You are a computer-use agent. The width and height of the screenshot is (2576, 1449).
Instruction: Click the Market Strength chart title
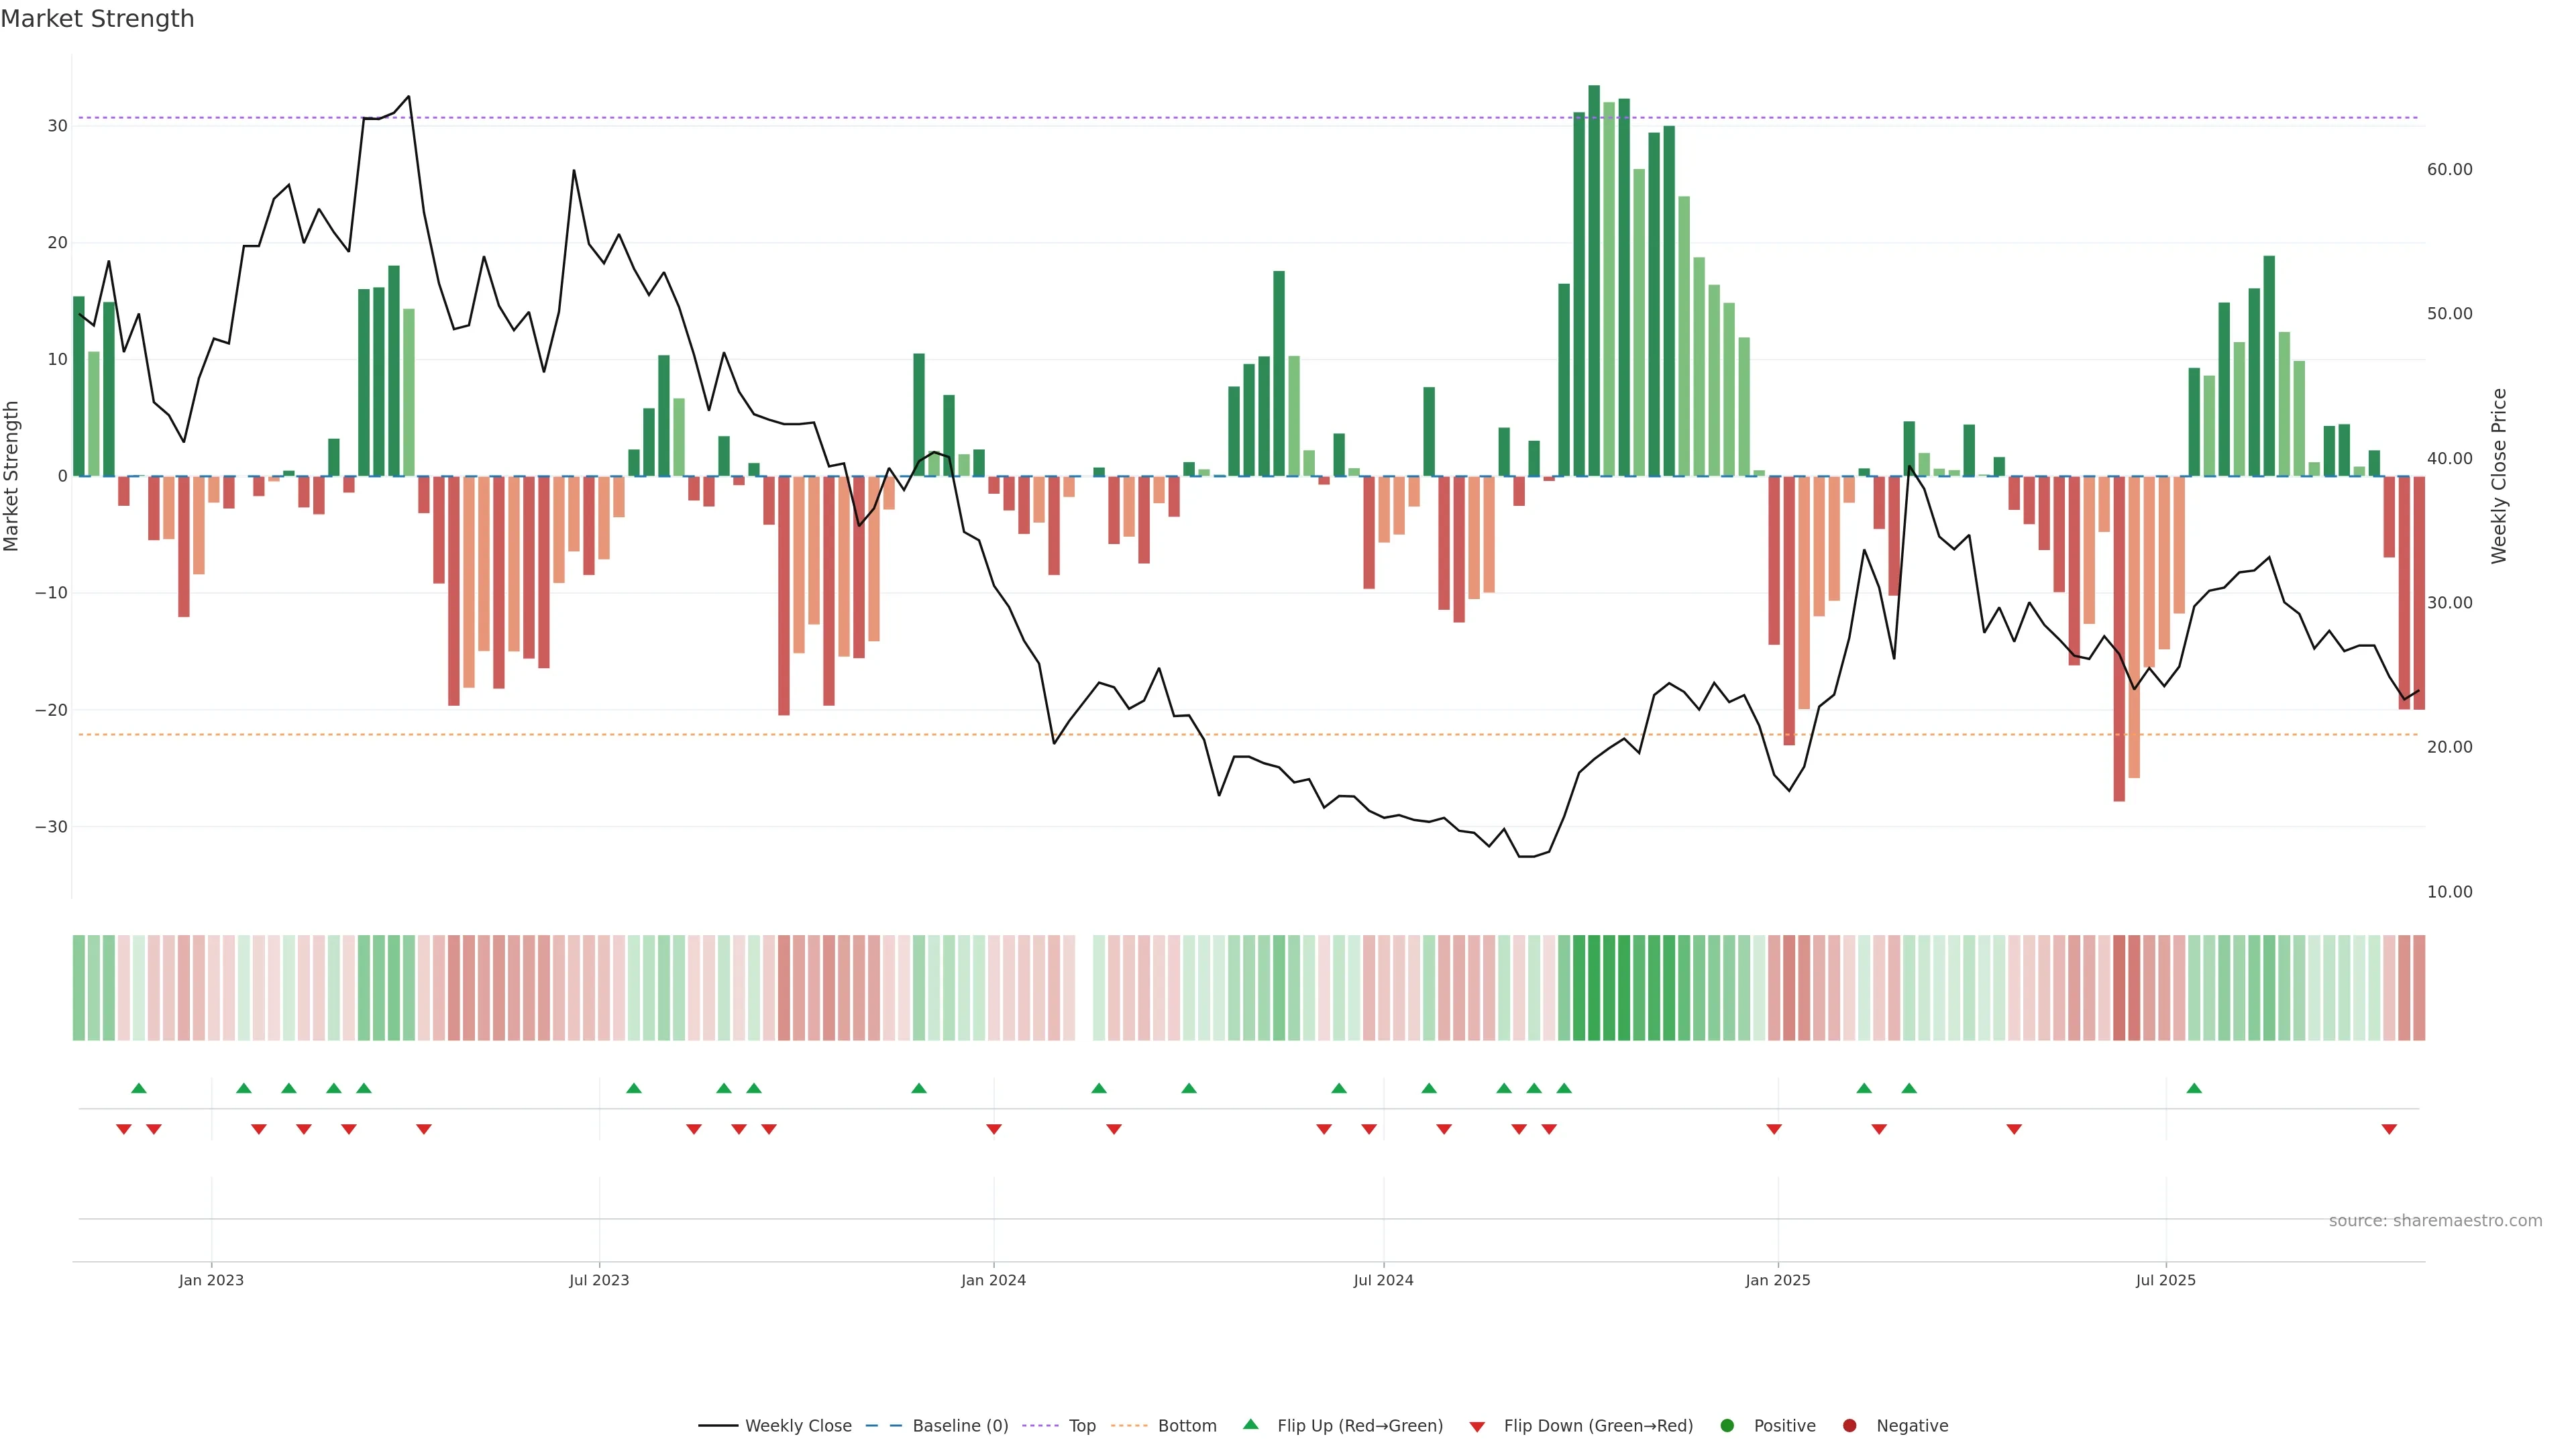pos(97,19)
